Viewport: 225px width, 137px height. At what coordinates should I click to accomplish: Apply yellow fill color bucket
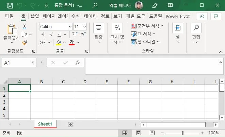click(x=59, y=43)
